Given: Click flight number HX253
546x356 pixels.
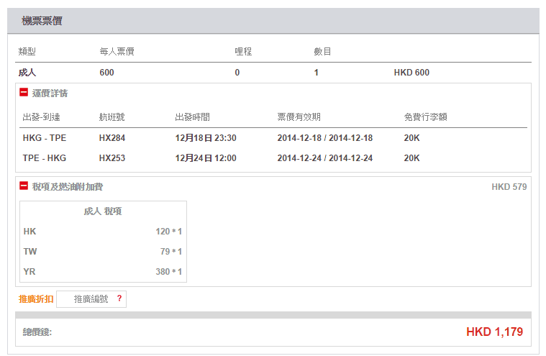Looking at the screenshot, I should [x=112, y=158].
